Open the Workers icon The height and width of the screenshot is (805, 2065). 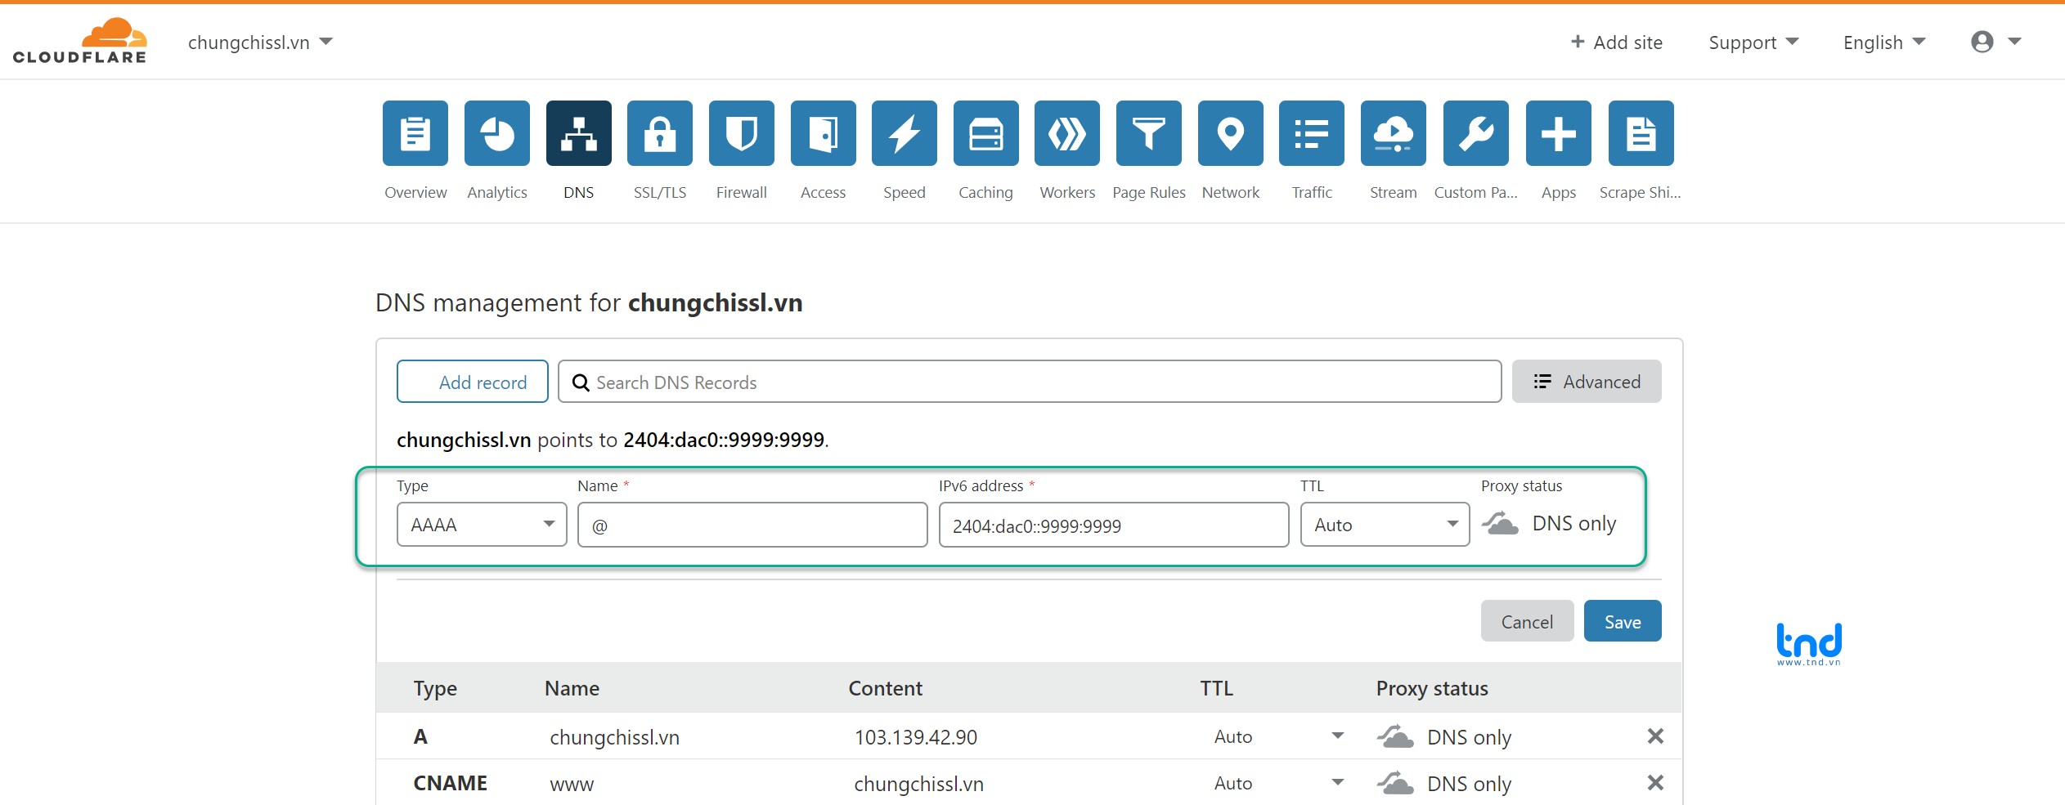[1066, 133]
